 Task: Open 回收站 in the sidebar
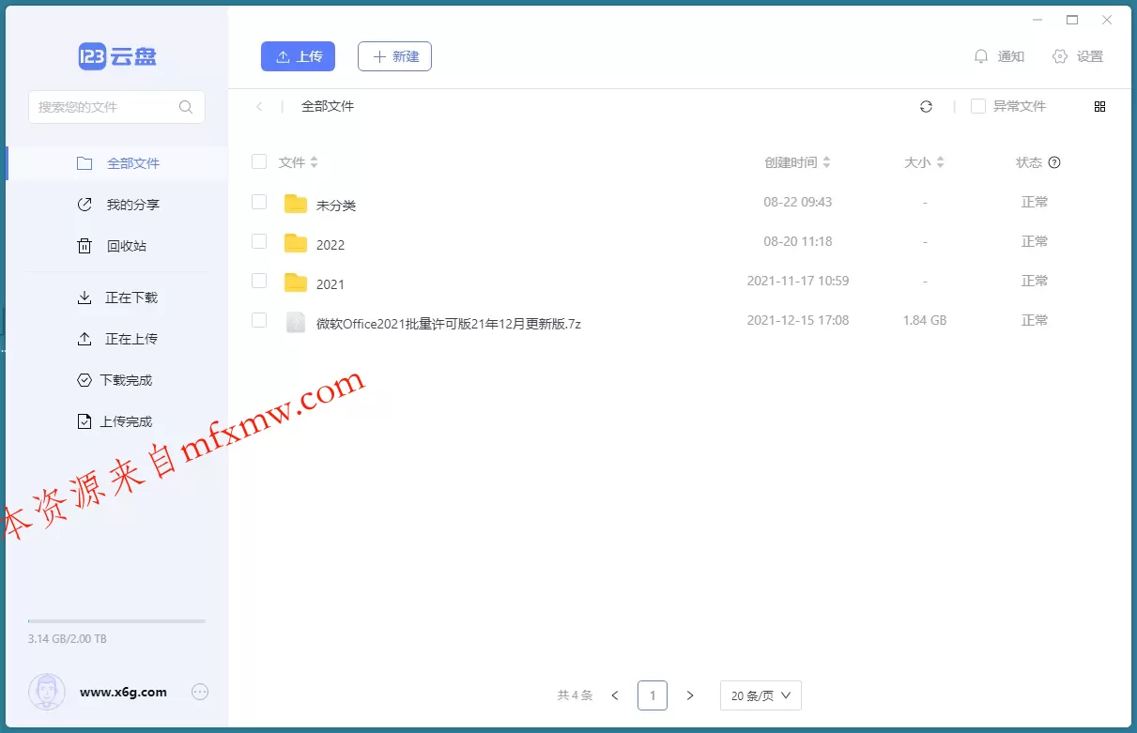[117, 246]
